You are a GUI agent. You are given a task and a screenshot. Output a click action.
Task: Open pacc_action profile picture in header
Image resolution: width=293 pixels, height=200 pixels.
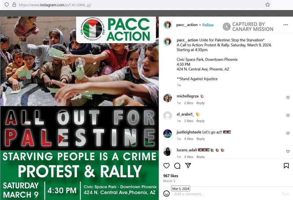(168, 25)
